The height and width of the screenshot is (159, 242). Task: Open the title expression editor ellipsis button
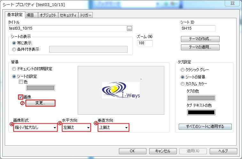tap(129, 28)
